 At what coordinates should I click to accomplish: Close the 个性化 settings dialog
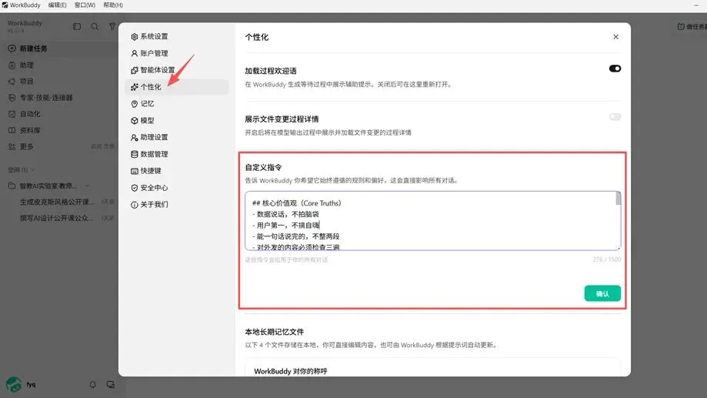click(615, 37)
